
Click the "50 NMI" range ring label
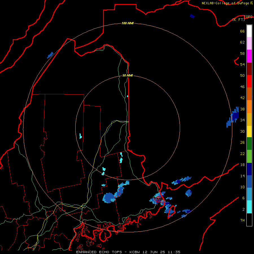(x=128, y=75)
